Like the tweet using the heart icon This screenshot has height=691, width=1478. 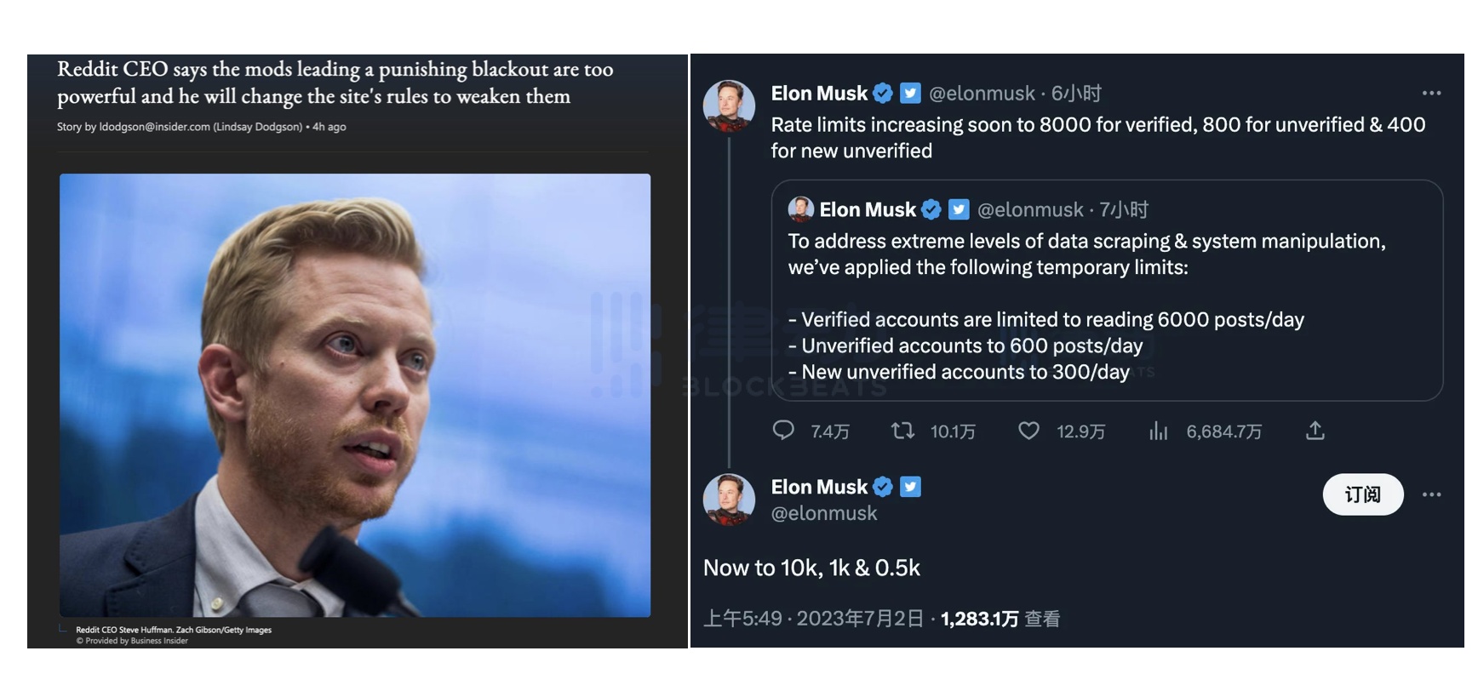(x=1028, y=431)
